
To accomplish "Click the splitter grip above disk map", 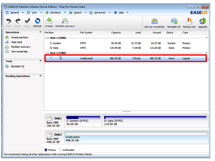I will [126, 112].
